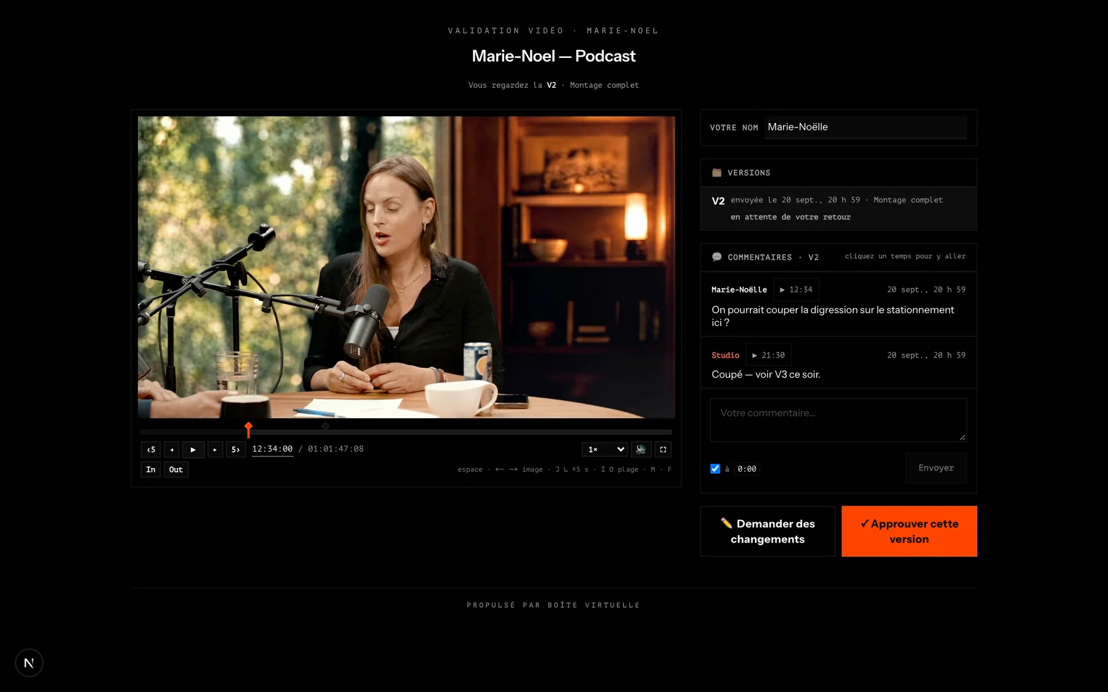The width and height of the screenshot is (1108, 692).
Task: Click the 'Marie-Noel — Podcast' title
Action: tap(553, 56)
